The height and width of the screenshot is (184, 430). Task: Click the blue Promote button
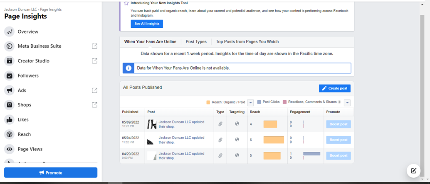[x=51, y=172]
